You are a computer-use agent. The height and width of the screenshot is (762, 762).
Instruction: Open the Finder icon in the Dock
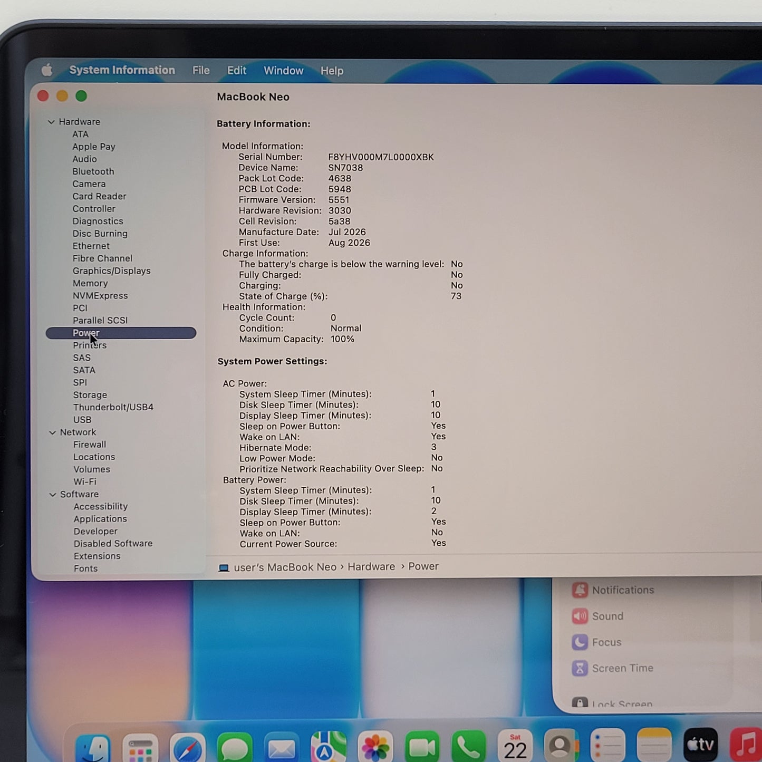93,748
